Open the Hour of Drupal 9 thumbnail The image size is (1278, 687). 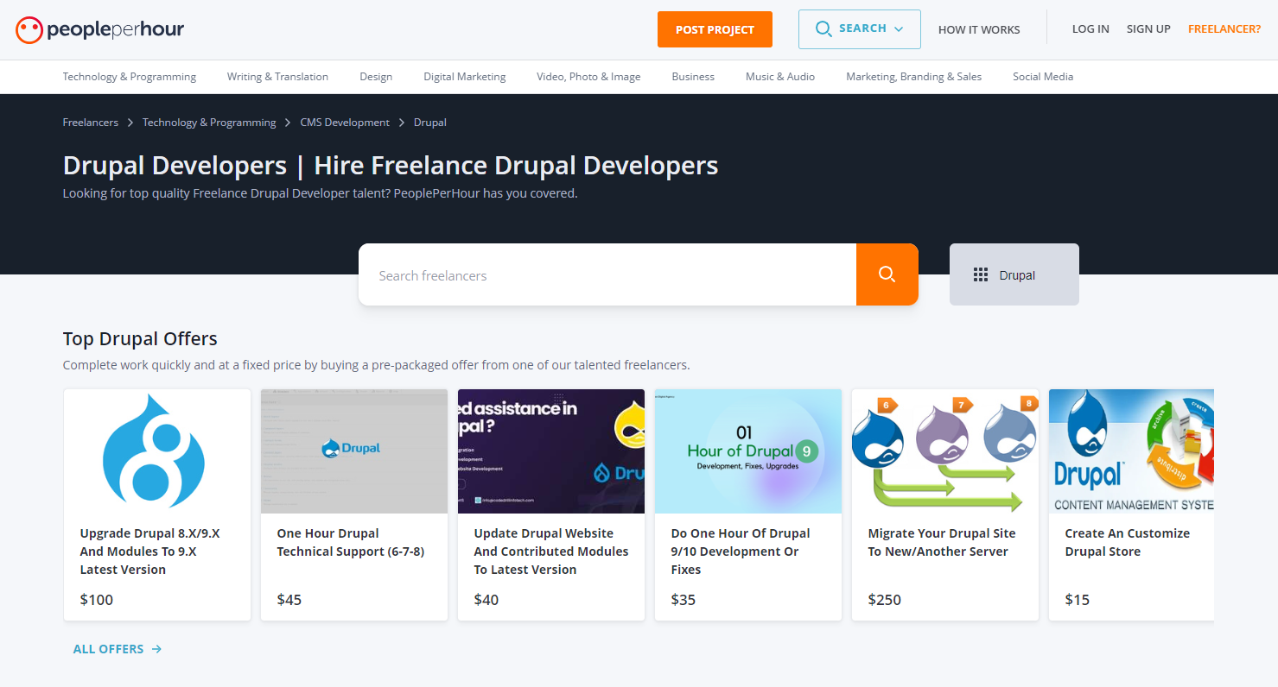pos(748,451)
